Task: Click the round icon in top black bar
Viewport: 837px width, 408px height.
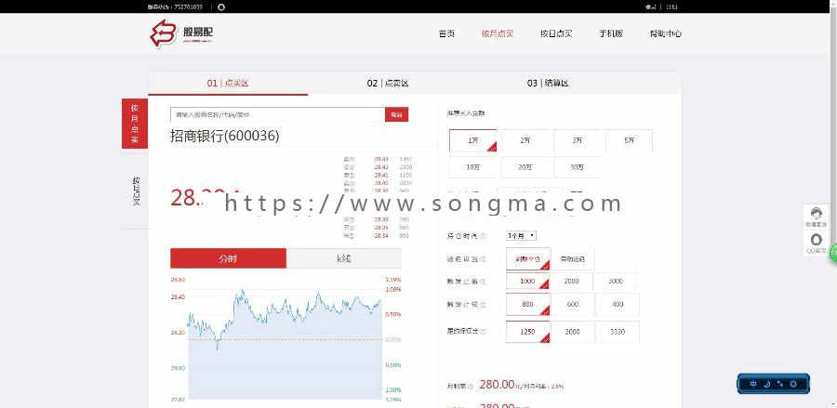Action: (221, 7)
